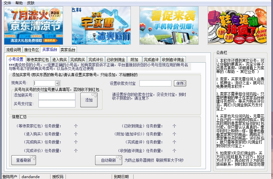The width and height of the screenshot is (273, 179).
Task: Click the (已收到佣金) 任务数量 label
Action: tap(142, 126)
